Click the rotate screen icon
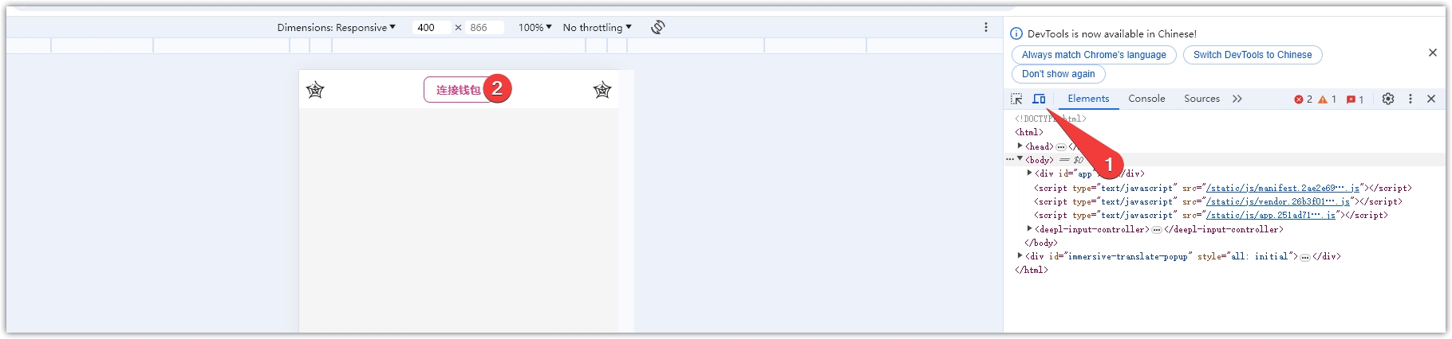This screenshot has height=339, width=1452. (x=657, y=27)
